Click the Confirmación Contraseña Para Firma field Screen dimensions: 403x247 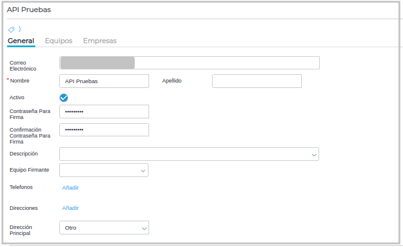pos(104,130)
